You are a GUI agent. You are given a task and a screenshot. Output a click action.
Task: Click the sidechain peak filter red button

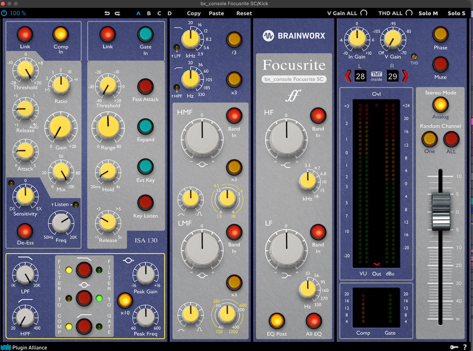[x=84, y=298]
